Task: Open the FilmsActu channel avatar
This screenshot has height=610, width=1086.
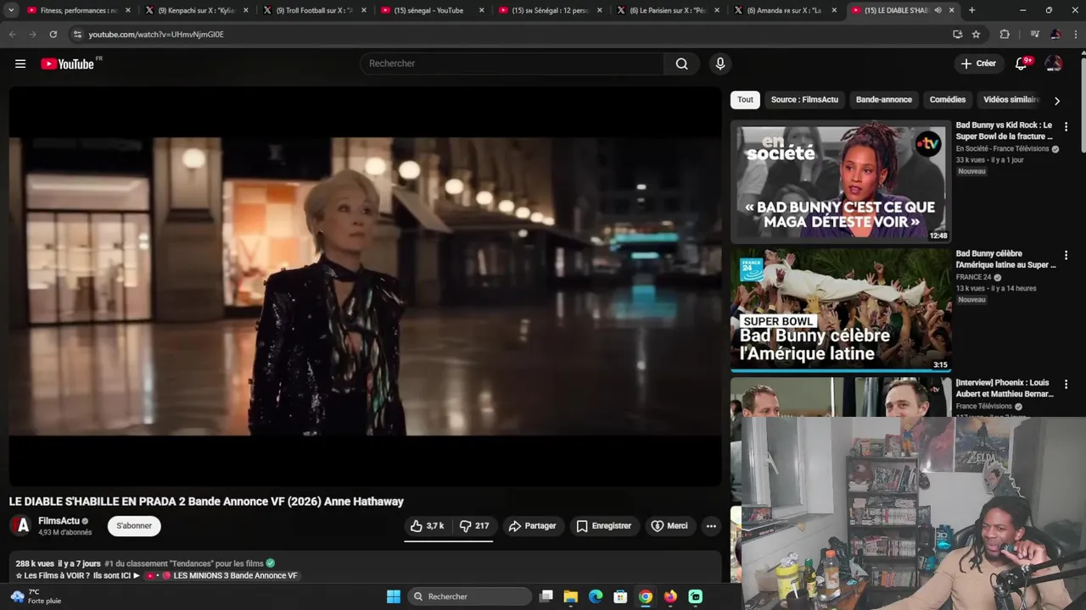Action: tap(22, 526)
